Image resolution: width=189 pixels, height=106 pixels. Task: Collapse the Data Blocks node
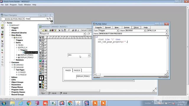click(10, 35)
